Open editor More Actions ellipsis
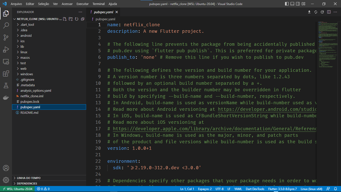Viewport: 341px width, 192px height. [x=336, y=12]
